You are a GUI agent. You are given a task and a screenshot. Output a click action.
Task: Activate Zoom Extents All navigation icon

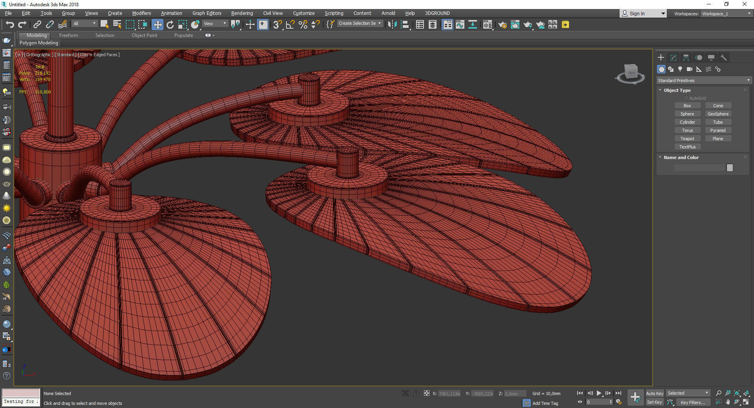(x=746, y=393)
